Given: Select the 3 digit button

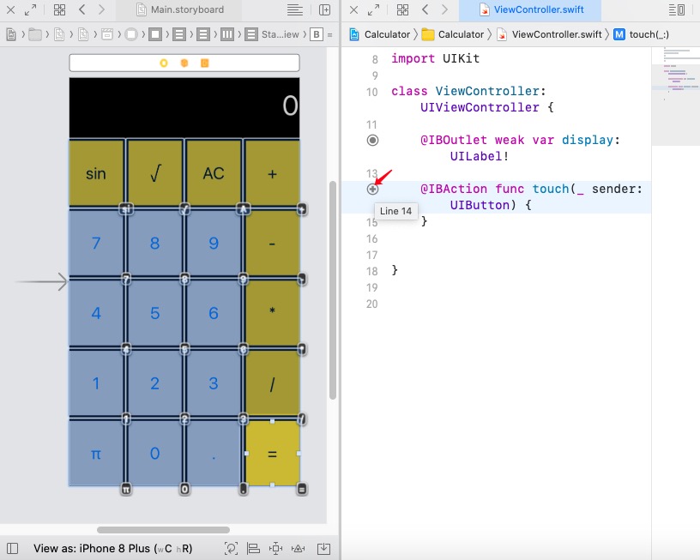Looking at the screenshot, I should pyautogui.click(x=214, y=383).
